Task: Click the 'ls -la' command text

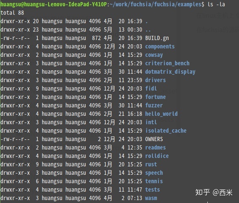Action: click(216, 4)
